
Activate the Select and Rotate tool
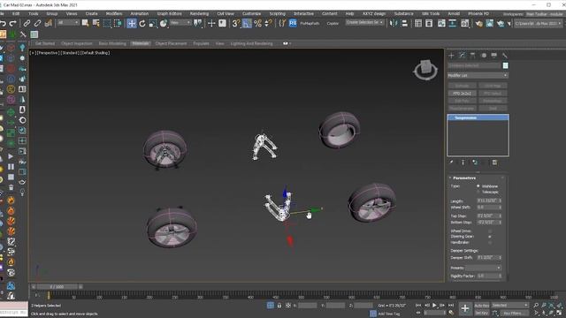[142, 24]
